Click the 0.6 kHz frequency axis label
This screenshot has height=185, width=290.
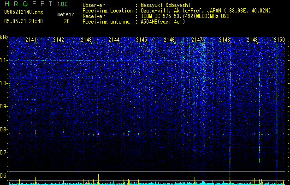[4, 176]
